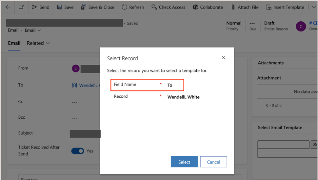318x180 pixels.
Task: Attach File using the paperclip command
Action: [245, 7]
